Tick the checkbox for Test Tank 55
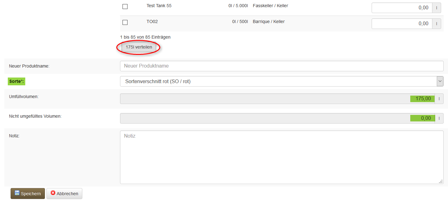 [125, 7]
